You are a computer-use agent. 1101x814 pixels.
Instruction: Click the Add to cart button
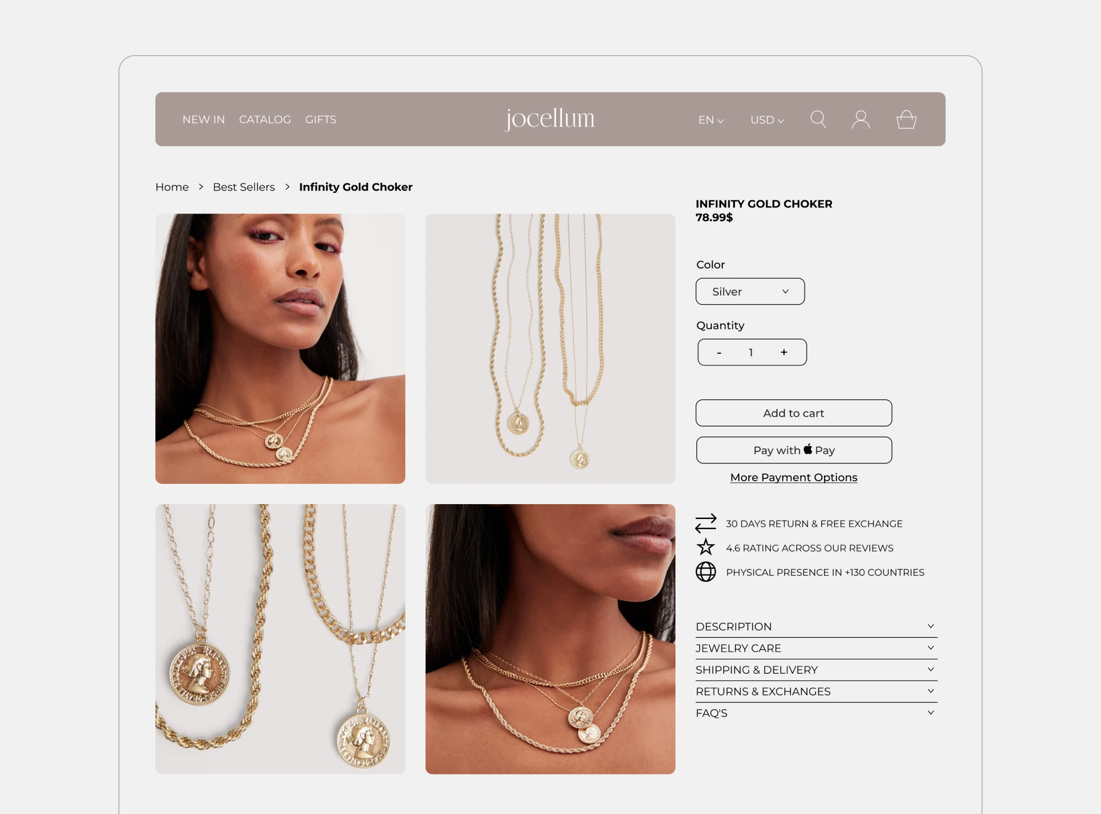(793, 413)
